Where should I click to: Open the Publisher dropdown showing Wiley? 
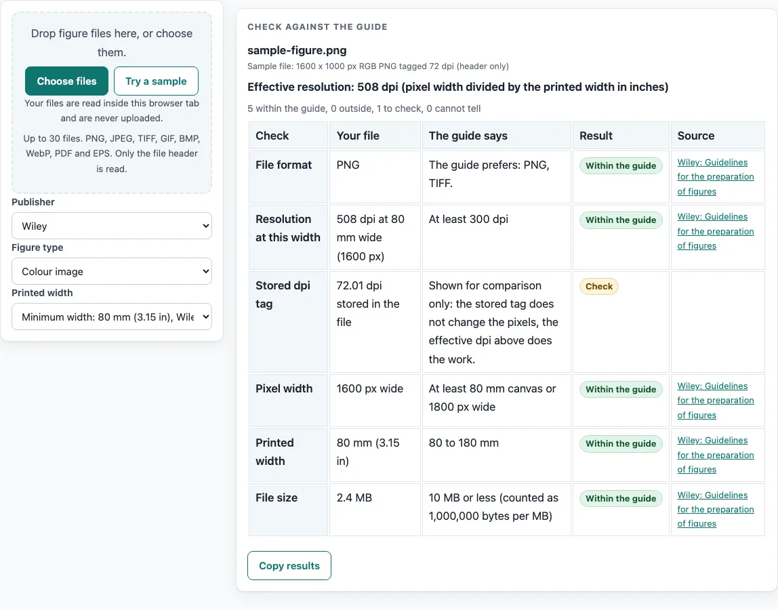click(112, 226)
